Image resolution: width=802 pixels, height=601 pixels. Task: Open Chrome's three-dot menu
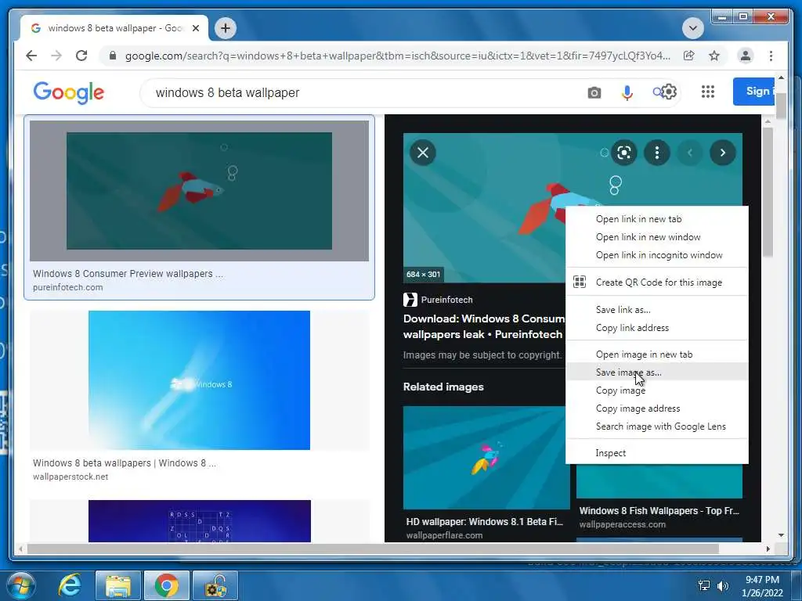coord(771,56)
